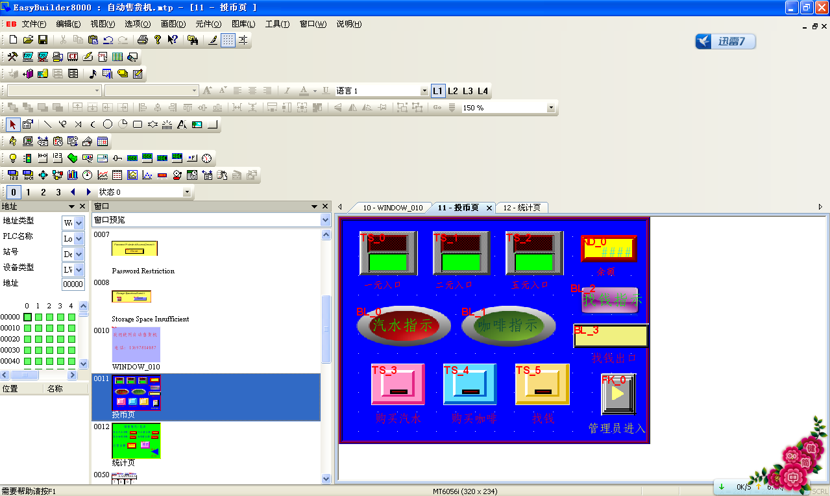Open the system parameters hammer icon

12,57
